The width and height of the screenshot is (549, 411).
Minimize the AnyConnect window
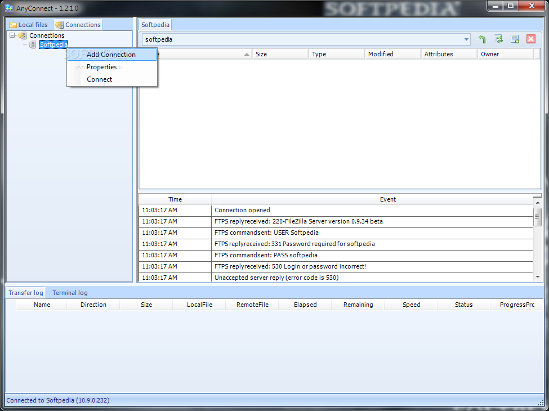[496, 6]
